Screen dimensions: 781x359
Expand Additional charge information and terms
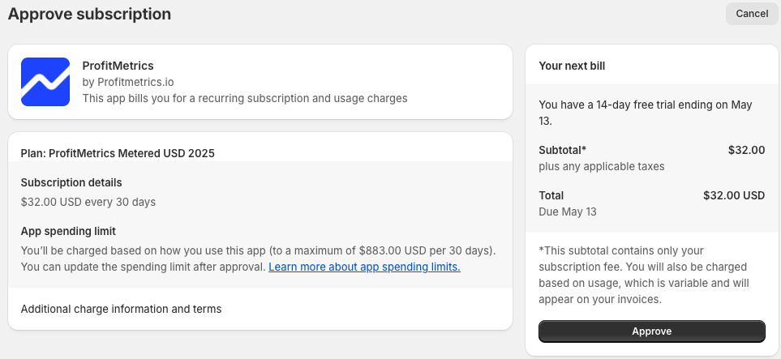click(x=121, y=310)
